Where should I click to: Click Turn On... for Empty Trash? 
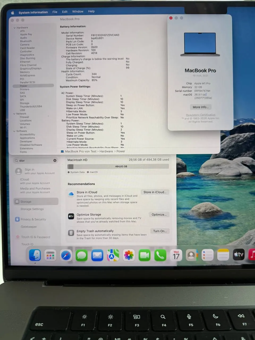pos(160,231)
